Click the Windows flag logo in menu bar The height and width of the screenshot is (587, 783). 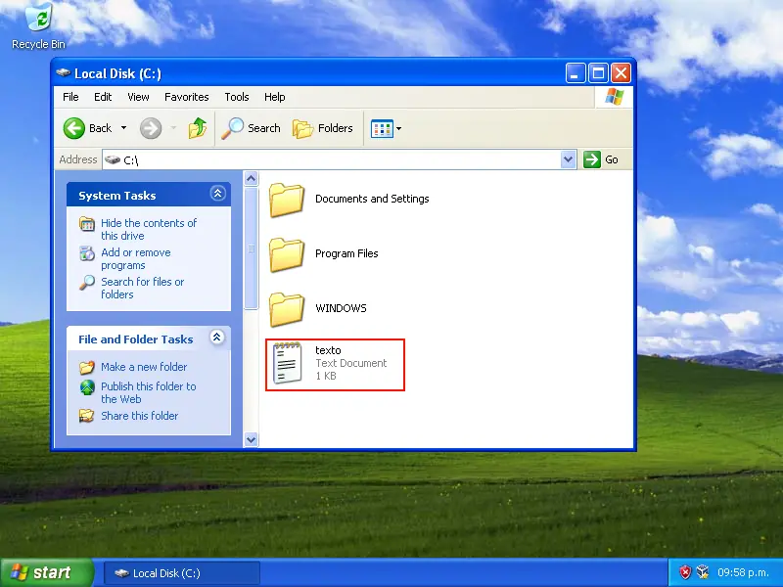615,97
